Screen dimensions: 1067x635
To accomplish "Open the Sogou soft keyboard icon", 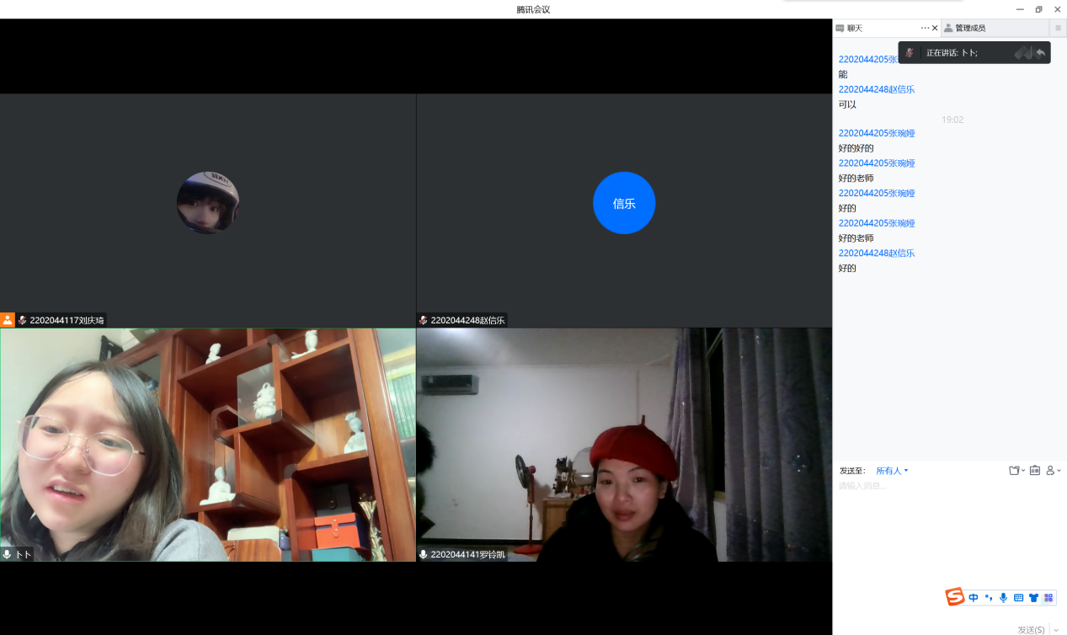I will [x=1018, y=598].
